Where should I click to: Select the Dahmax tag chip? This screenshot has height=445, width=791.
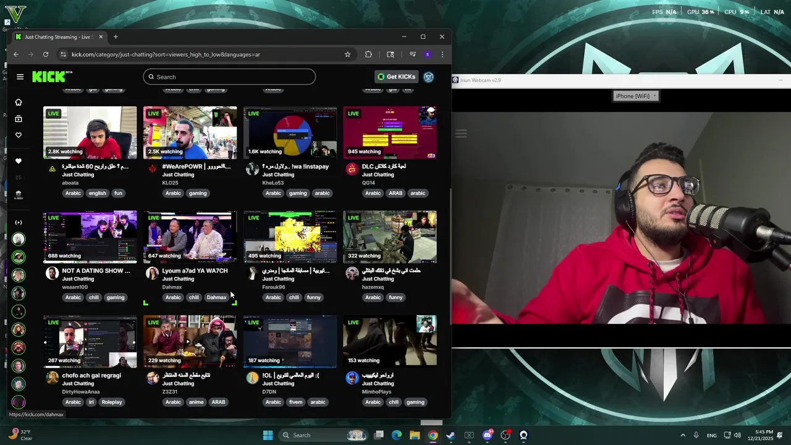(x=216, y=297)
